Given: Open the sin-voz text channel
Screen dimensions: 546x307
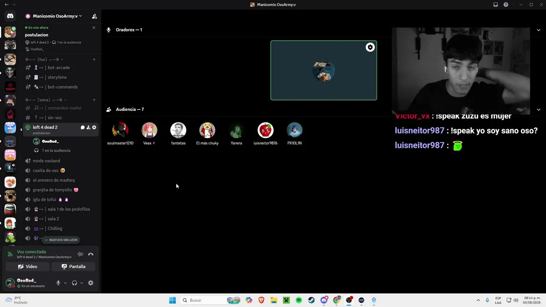Looking at the screenshot, I should coord(61,118).
